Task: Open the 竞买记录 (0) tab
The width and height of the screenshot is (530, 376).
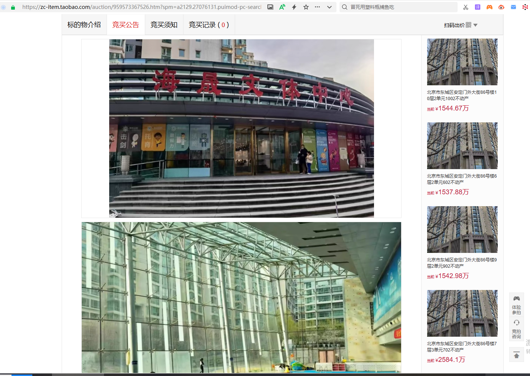Action: (x=208, y=25)
